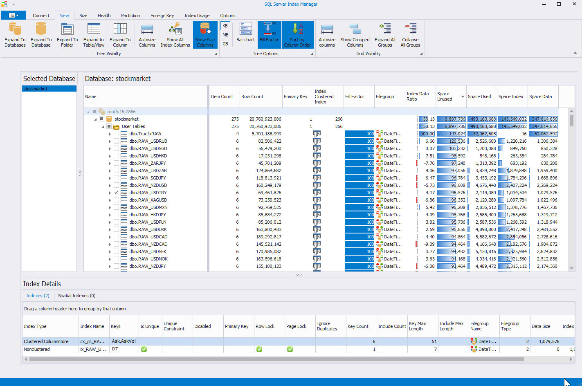Viewport: 582px width, 386px height.
Task: Expand the dbo.RAW_USDHKD table node
Action: click(110, 156)
